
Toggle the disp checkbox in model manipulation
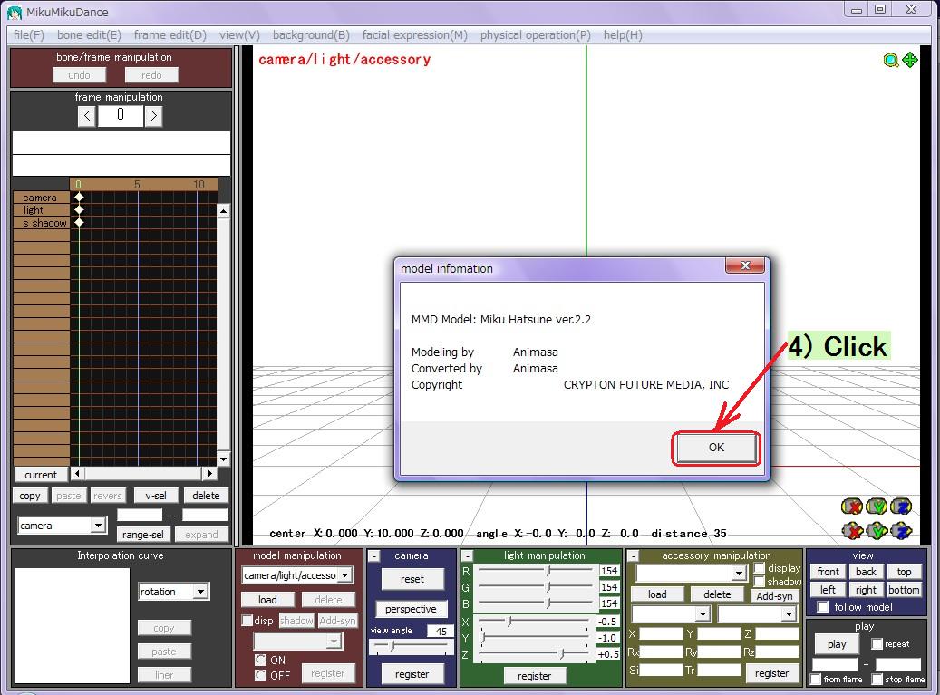click(x=247, y=620)
